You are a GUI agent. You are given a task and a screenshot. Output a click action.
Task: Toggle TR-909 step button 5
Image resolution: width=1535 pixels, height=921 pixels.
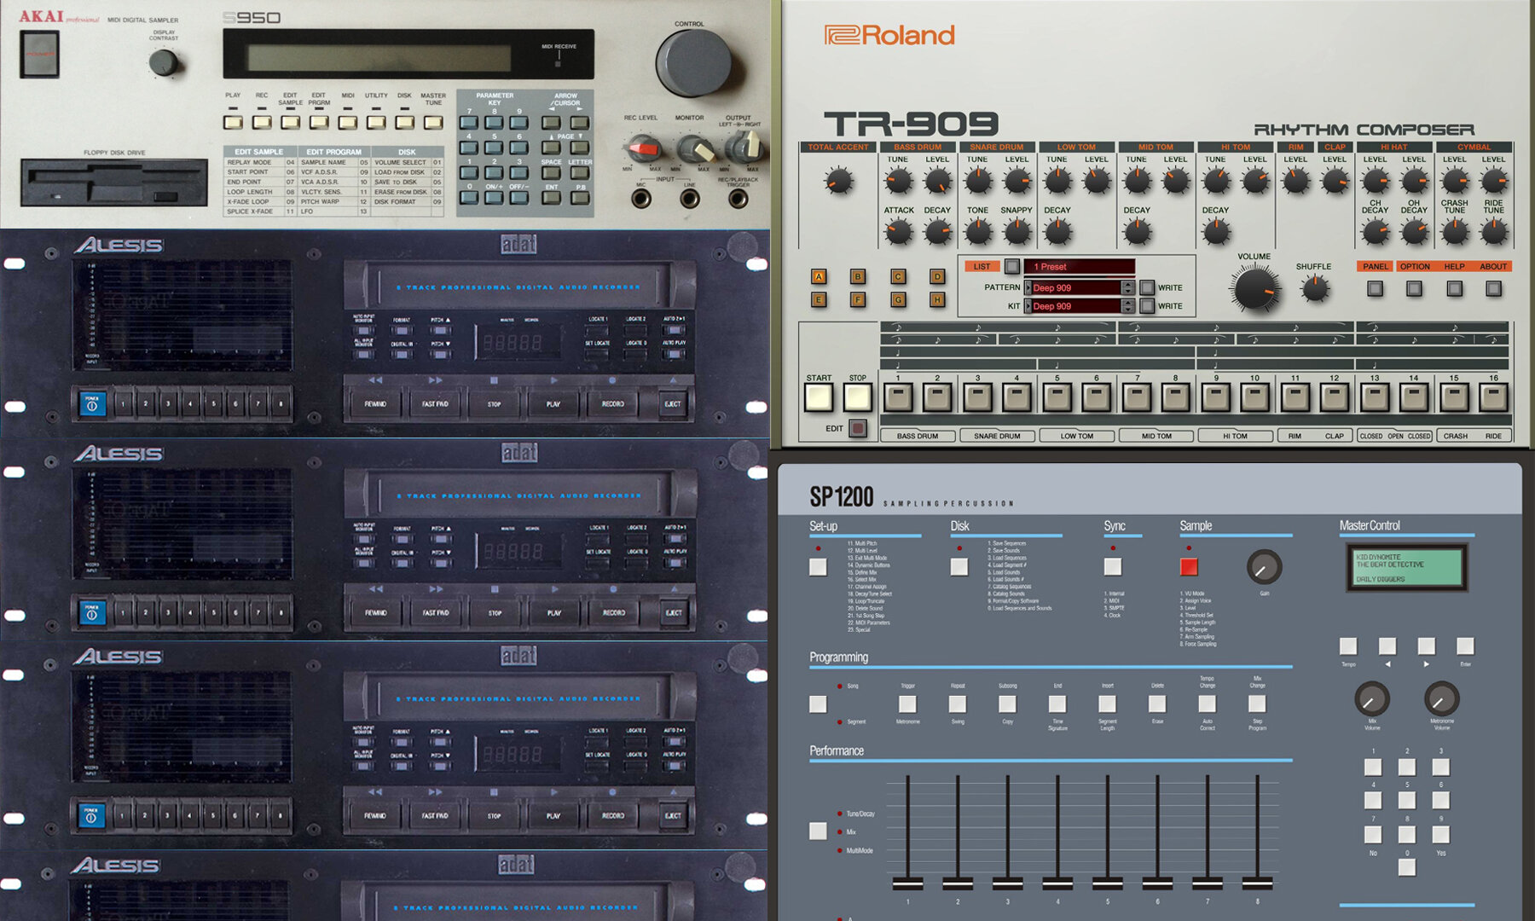point(1057,397)
